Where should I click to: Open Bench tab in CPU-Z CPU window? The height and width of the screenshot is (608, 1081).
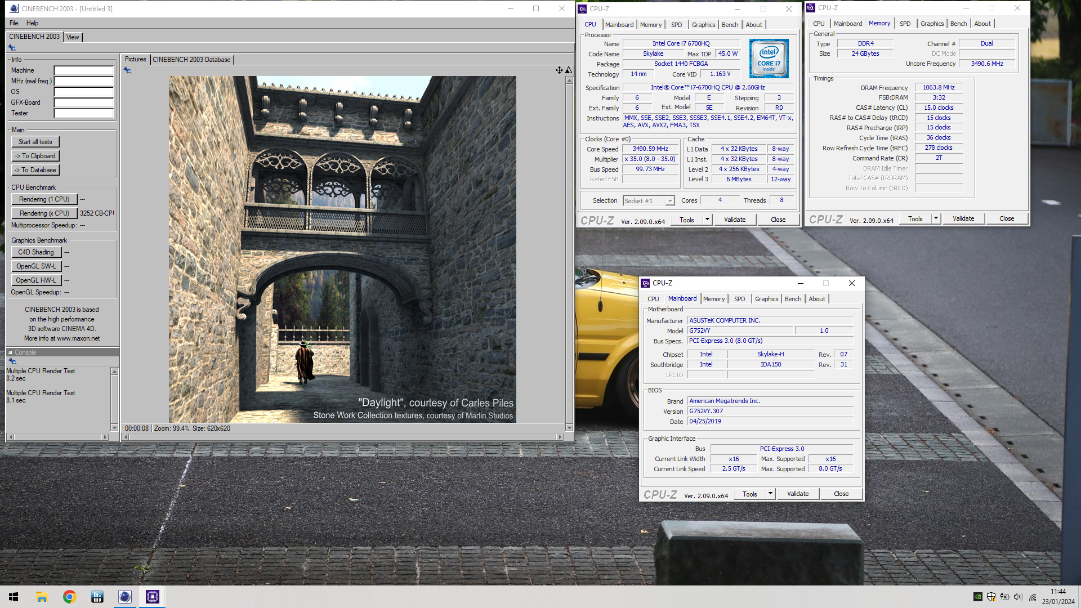coord(730,25)
